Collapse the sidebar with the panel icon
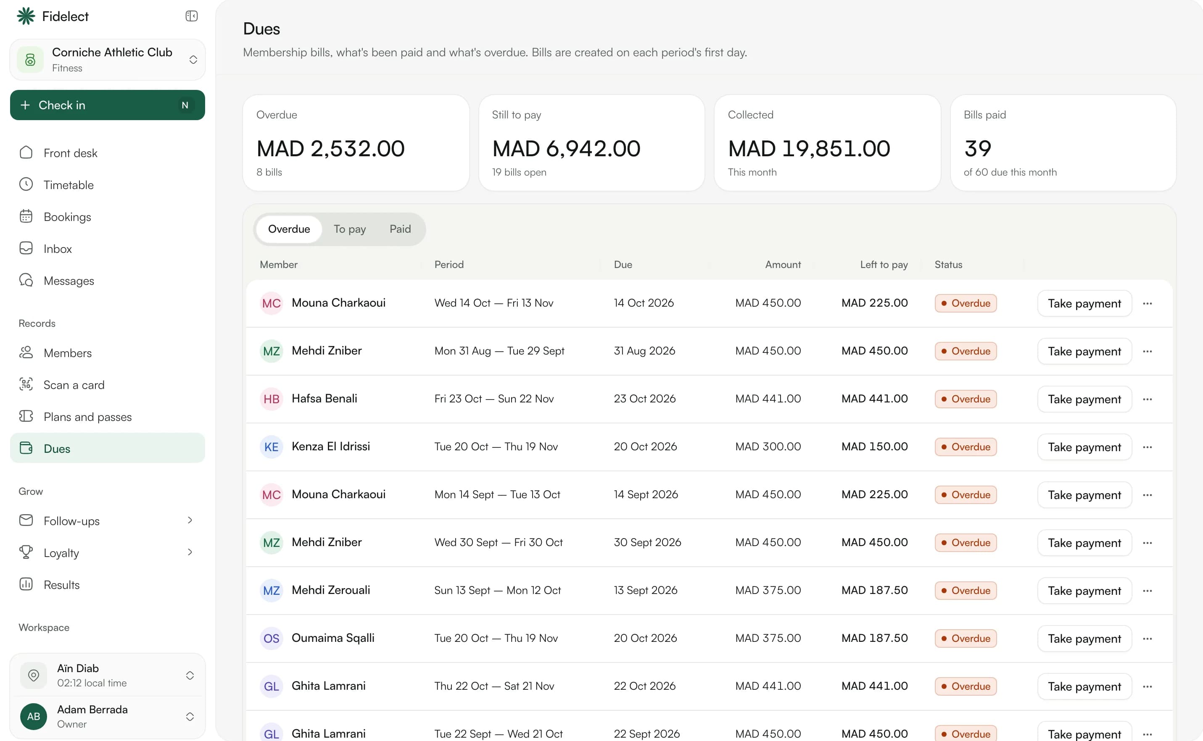The image size is (1203, 741). click(x=191, y=16)
